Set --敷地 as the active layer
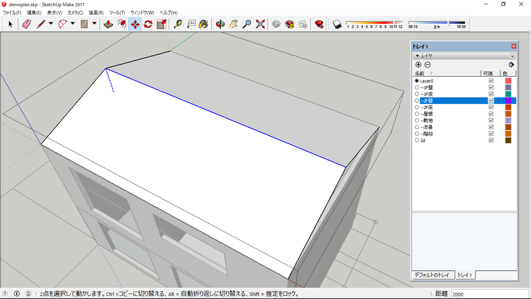This screenshot has width=531, height=299. [x=417, y=120]
